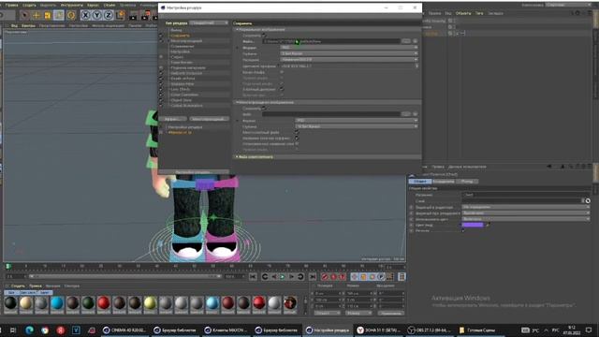This screenshot has width=599, height=337.
Task: Open Chrome from taskbar
Action: [x=45, y=330]
